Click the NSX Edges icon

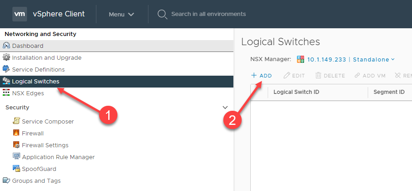pyautogui.click(x=6, y=93)
